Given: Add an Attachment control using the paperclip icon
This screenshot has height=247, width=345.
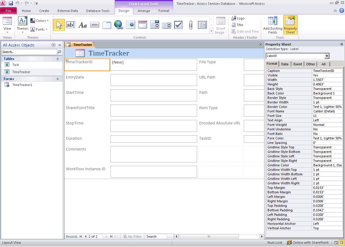Looking at the screenshot, I should (191, 25).
